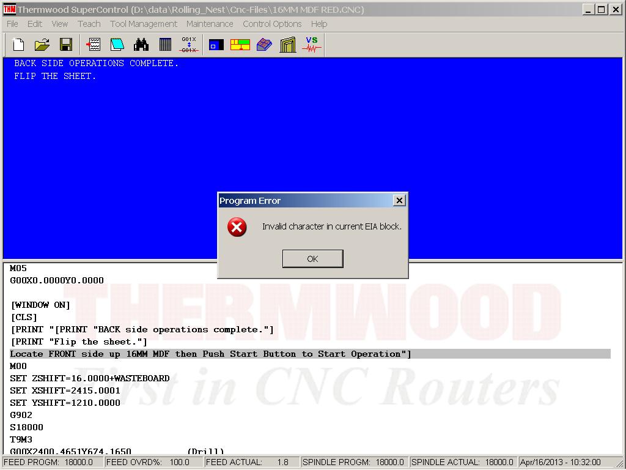Click the stacked panels icon
This screenshot has width=626, height=470.
click(288, 45)
